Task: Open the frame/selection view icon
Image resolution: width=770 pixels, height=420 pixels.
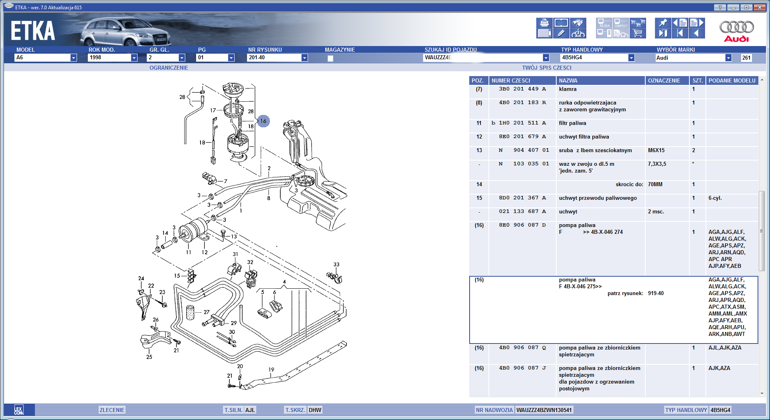Action: tap(561, 23)
